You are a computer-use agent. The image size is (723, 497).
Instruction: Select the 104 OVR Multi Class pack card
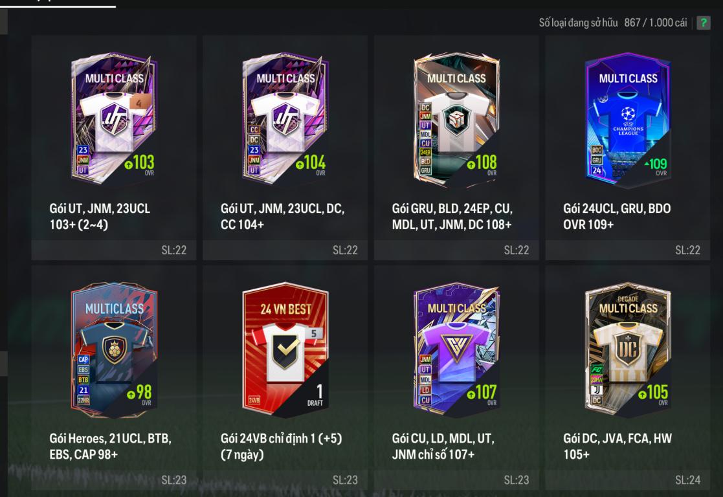tap(285, 119)
